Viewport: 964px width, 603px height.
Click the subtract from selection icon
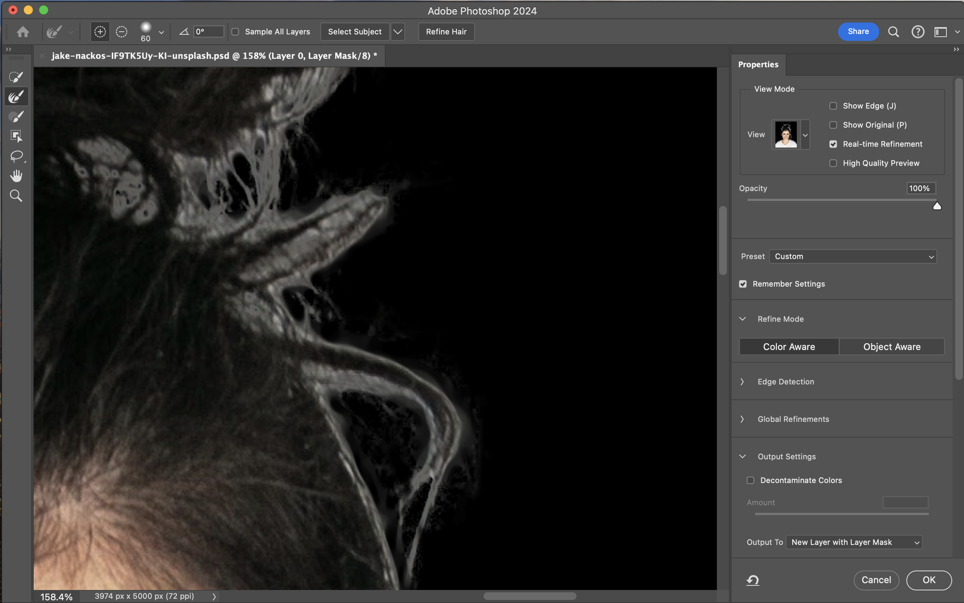pos(121,31)
